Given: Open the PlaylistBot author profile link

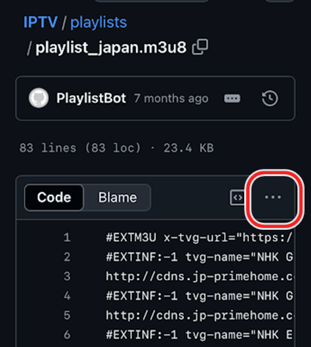Looking at the screenshot, I should point(91,98).
